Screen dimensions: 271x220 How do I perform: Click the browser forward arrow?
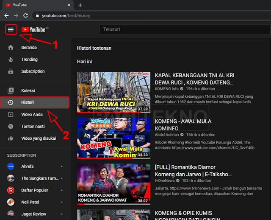tap(16, 16)
